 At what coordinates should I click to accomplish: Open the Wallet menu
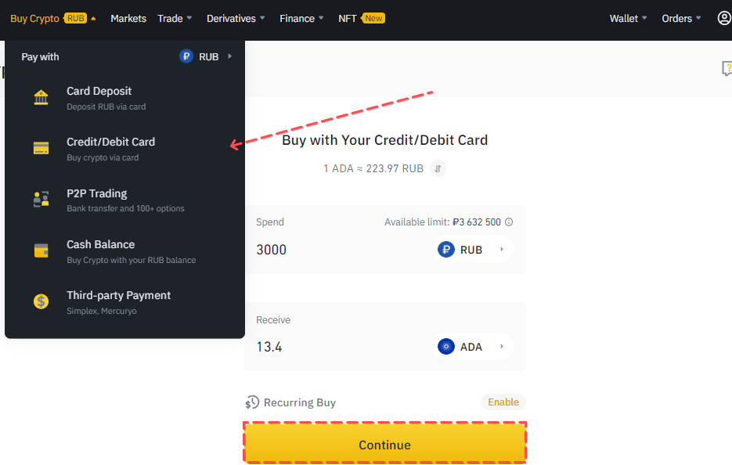[628, 18]
